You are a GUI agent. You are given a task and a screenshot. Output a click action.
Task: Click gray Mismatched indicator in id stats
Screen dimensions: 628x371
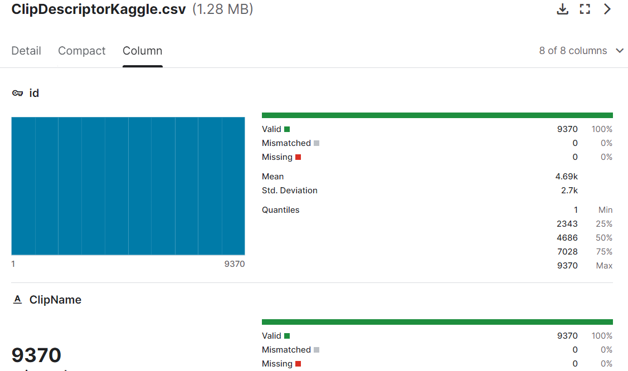click(317, 143)
